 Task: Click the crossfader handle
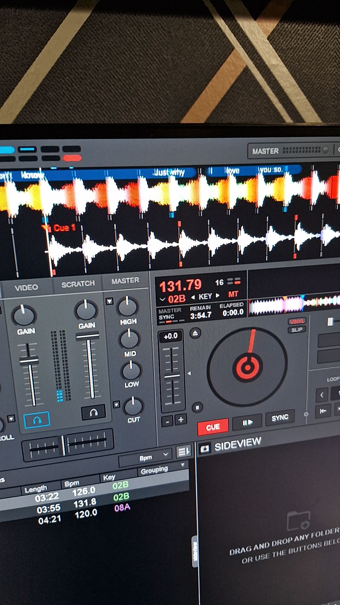pos(64,445)
